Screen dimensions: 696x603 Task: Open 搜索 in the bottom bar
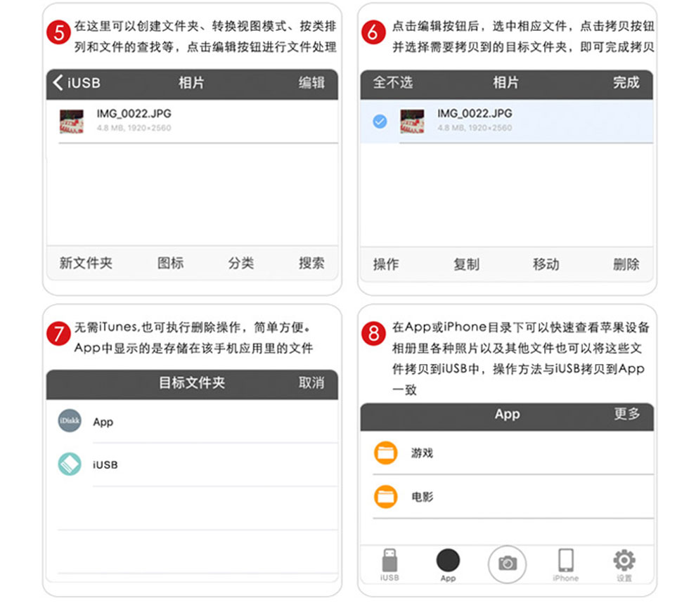[311, 263]
